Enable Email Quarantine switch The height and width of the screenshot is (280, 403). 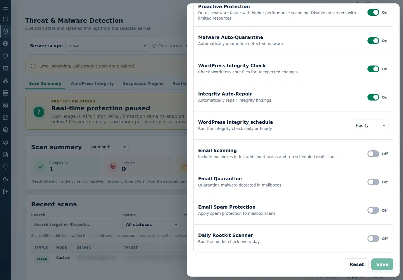[373, 182]
